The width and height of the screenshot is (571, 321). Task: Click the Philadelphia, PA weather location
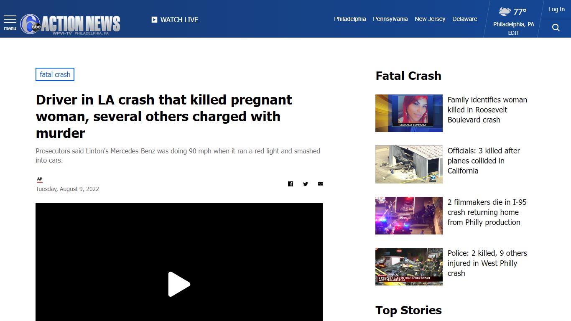514,24
